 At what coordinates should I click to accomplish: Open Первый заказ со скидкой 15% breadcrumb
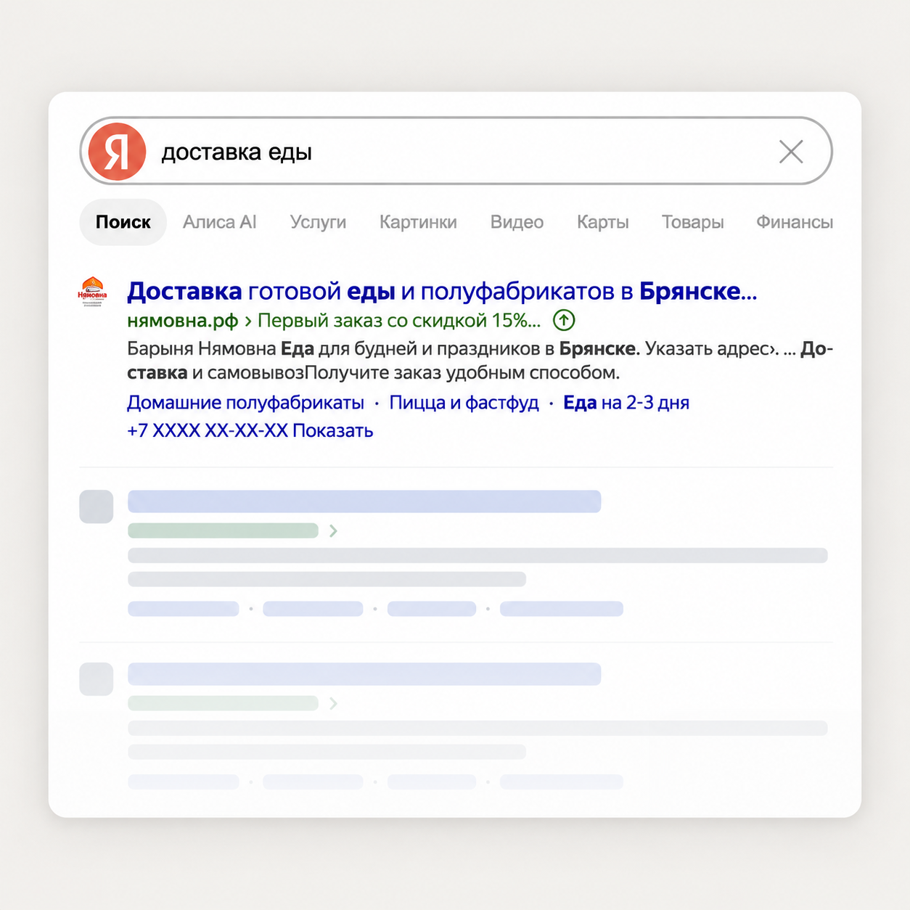[399, 320]
